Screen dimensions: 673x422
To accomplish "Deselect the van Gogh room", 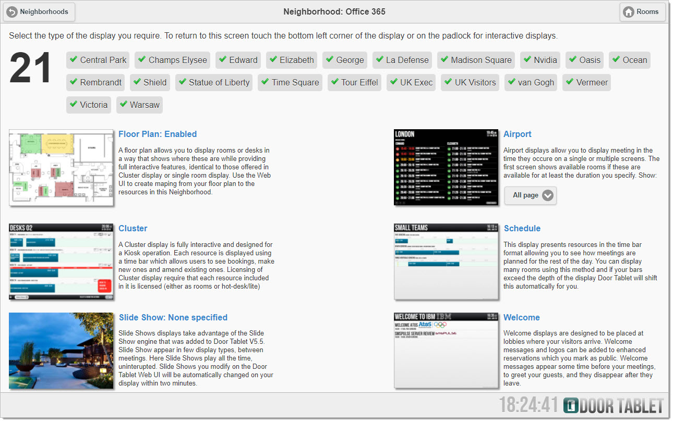I will (531, 82).
